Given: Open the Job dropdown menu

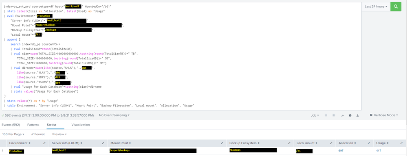Looking at the screenshot, I should coord(315,115).
